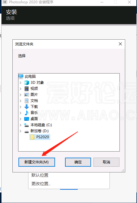Screen dimensions: 137x203
Task: Expand the 新加卷 (D:) tree node
Action: (21, 131)
